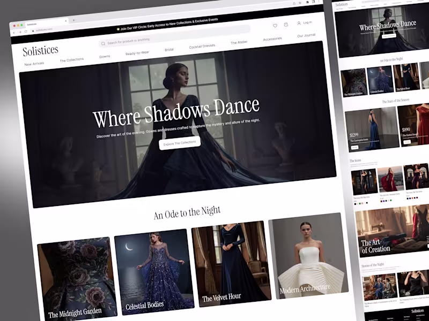Click the Solistices logo in right preview footer

point(418,311)
